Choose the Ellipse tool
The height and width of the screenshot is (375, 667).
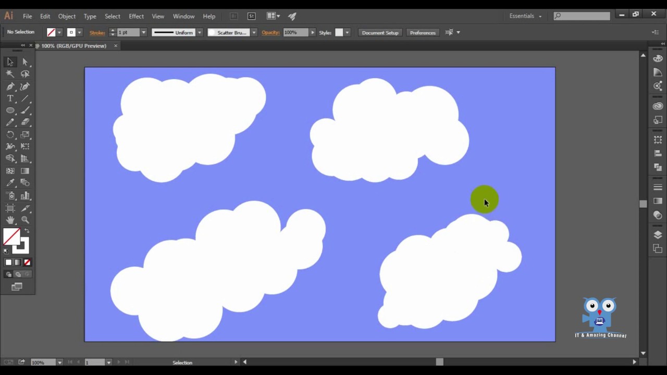10,110
